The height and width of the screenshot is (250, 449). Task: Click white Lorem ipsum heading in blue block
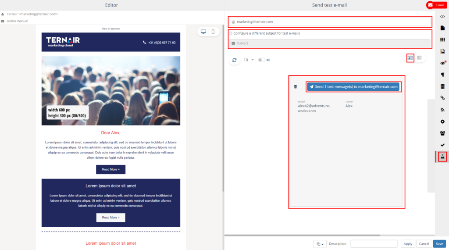(x=110, y=186)
